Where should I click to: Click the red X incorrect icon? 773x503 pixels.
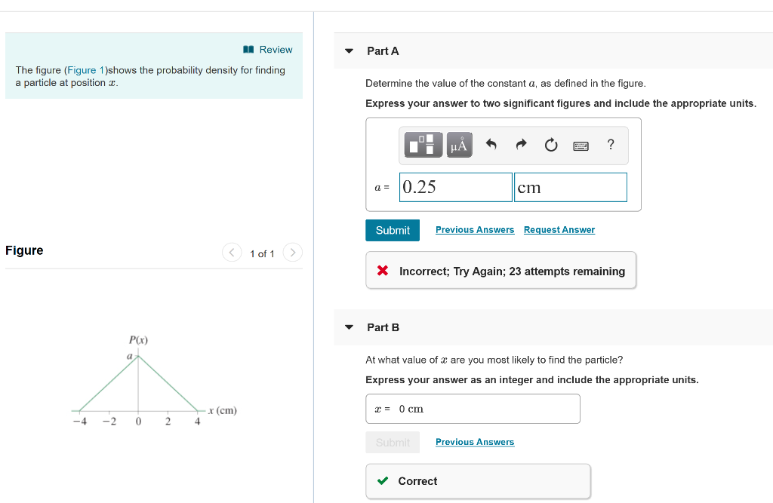click(x=383, y=271)
